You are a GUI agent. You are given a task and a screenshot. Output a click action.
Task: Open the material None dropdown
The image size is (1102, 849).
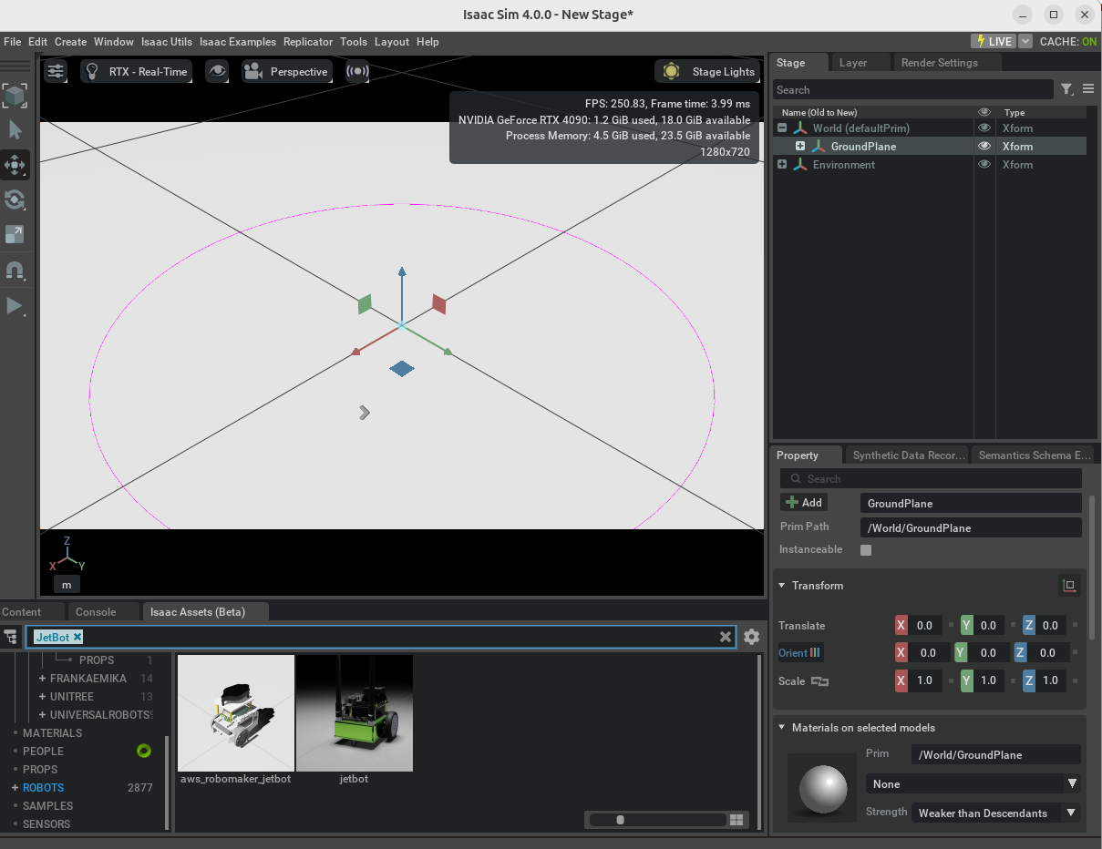tap(973, 784)
